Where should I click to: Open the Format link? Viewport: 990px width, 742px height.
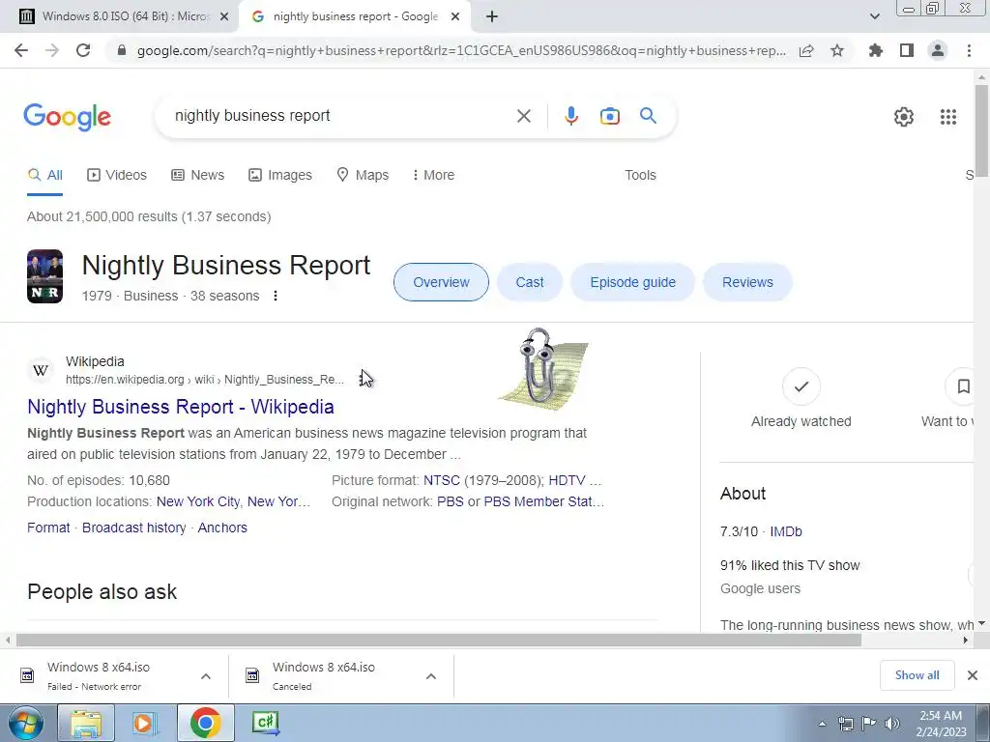click(48, 528)
